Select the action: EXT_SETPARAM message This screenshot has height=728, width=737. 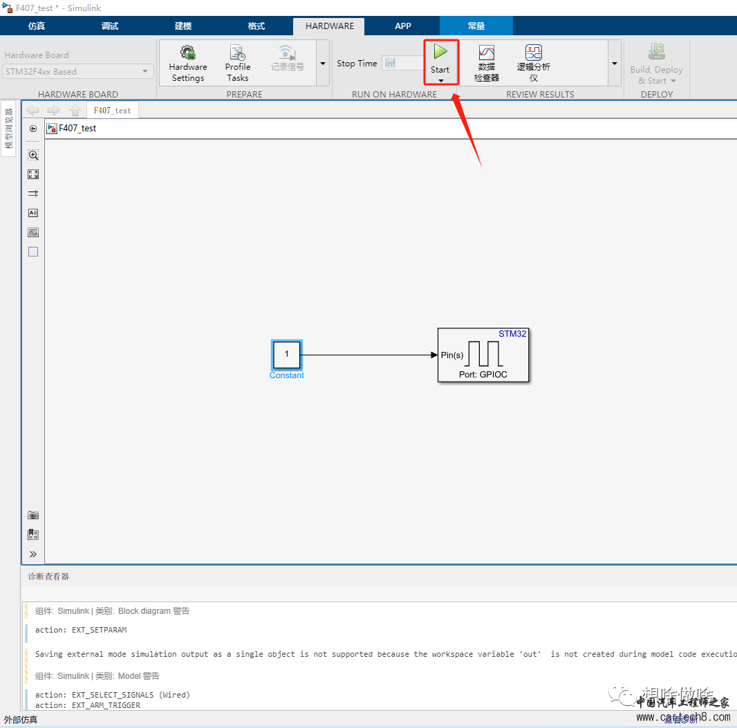point(81,630)
